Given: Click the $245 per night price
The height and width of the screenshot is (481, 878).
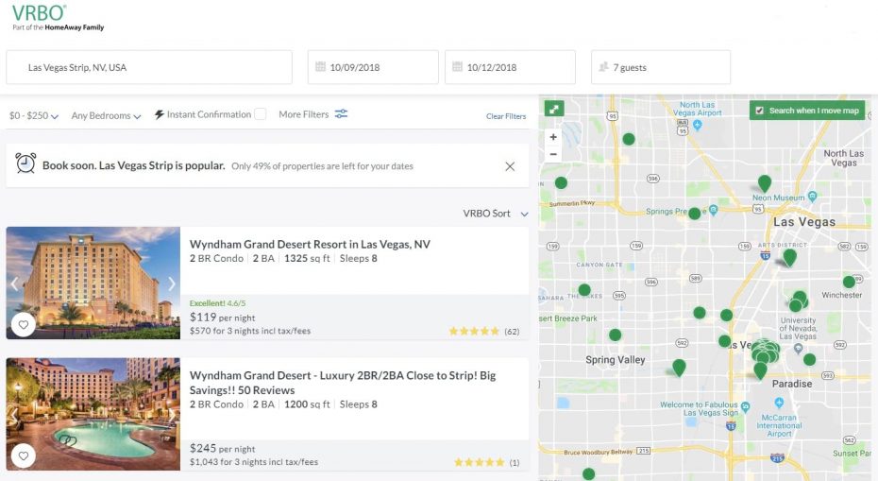Looking at the screenshot, I should point(222,449).
